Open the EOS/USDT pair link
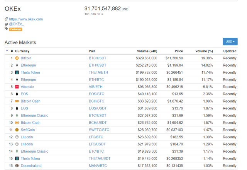This screenshot has height=170, width=247. point(98,108)
